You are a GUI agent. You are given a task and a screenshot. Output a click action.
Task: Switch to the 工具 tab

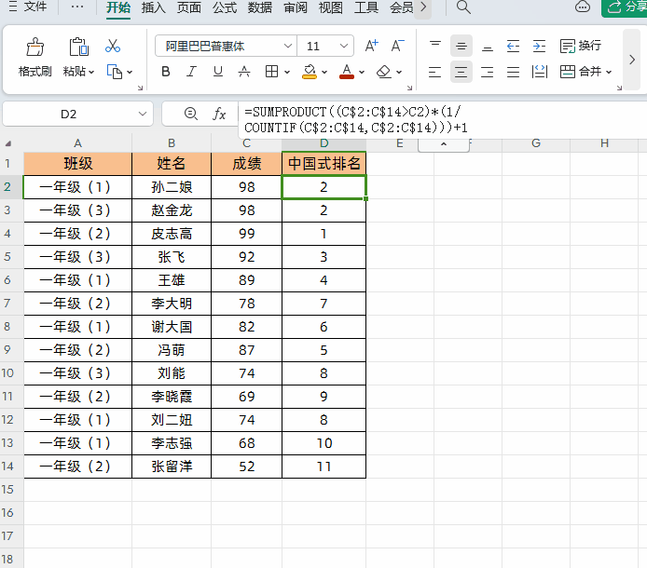pos(366,7)
